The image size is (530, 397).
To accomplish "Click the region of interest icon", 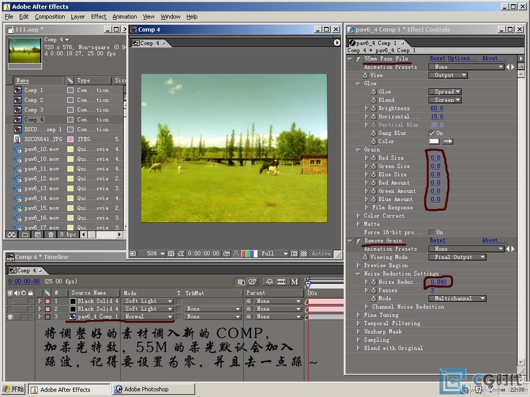I will [295, 253].
